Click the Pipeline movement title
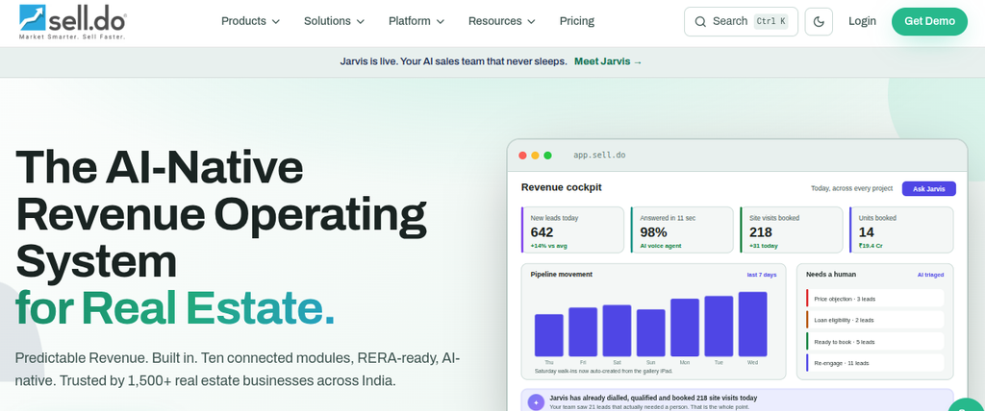This screenshot has height=411, width=985. click(x=562, y=275)
